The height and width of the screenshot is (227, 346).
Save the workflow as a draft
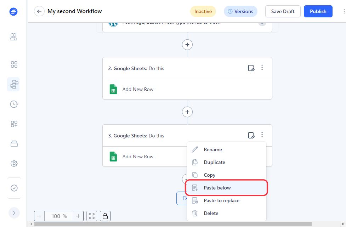click(283, 11)
